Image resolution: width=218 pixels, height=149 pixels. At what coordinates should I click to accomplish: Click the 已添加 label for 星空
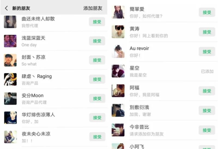pyautogui.click(x=207, y=71)
